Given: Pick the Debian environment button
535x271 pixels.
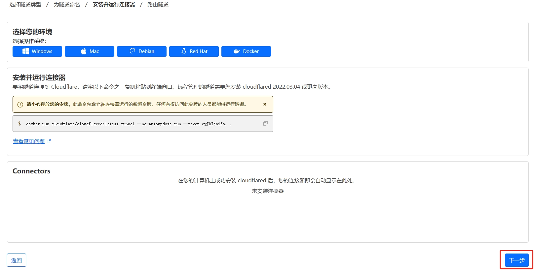Looking at the screenshot, I should (x=142, y=51).
